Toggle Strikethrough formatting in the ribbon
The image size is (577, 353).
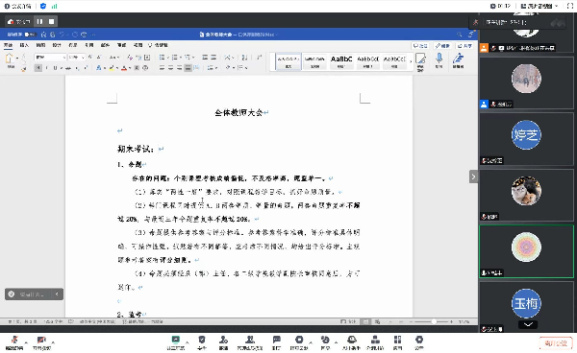pyautogui.click(x=67, y=68)
